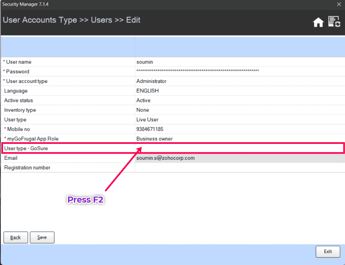Save the user account changes
The height and width of the screenshot is (265, 345).
click(x=42, y=237)
